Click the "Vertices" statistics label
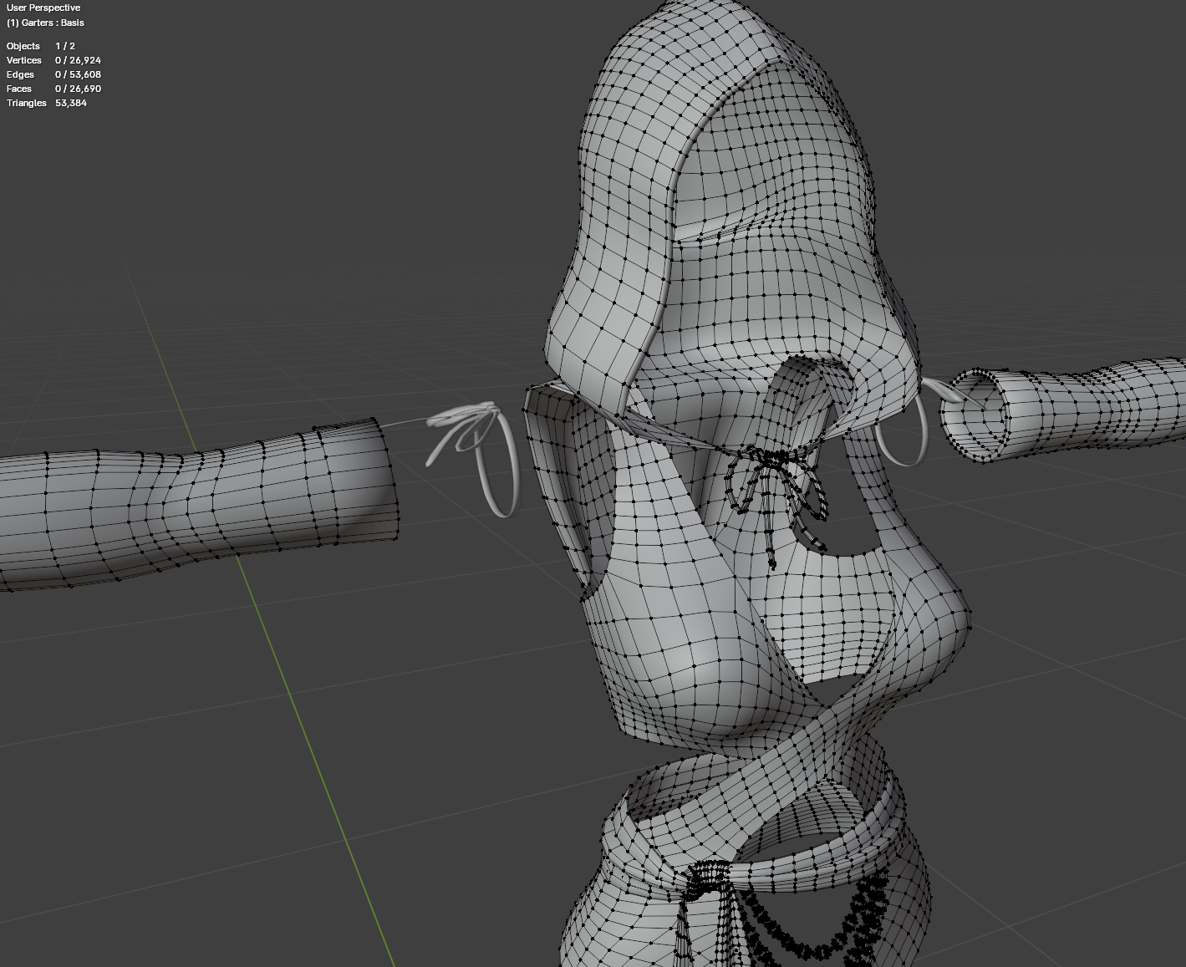The height and width of the screenshot is (967, 1186). tap(24, 60)
